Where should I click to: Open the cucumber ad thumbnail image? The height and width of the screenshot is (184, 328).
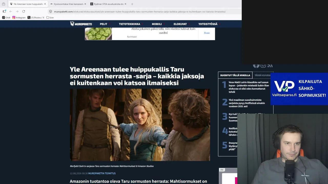coord(98,34)
